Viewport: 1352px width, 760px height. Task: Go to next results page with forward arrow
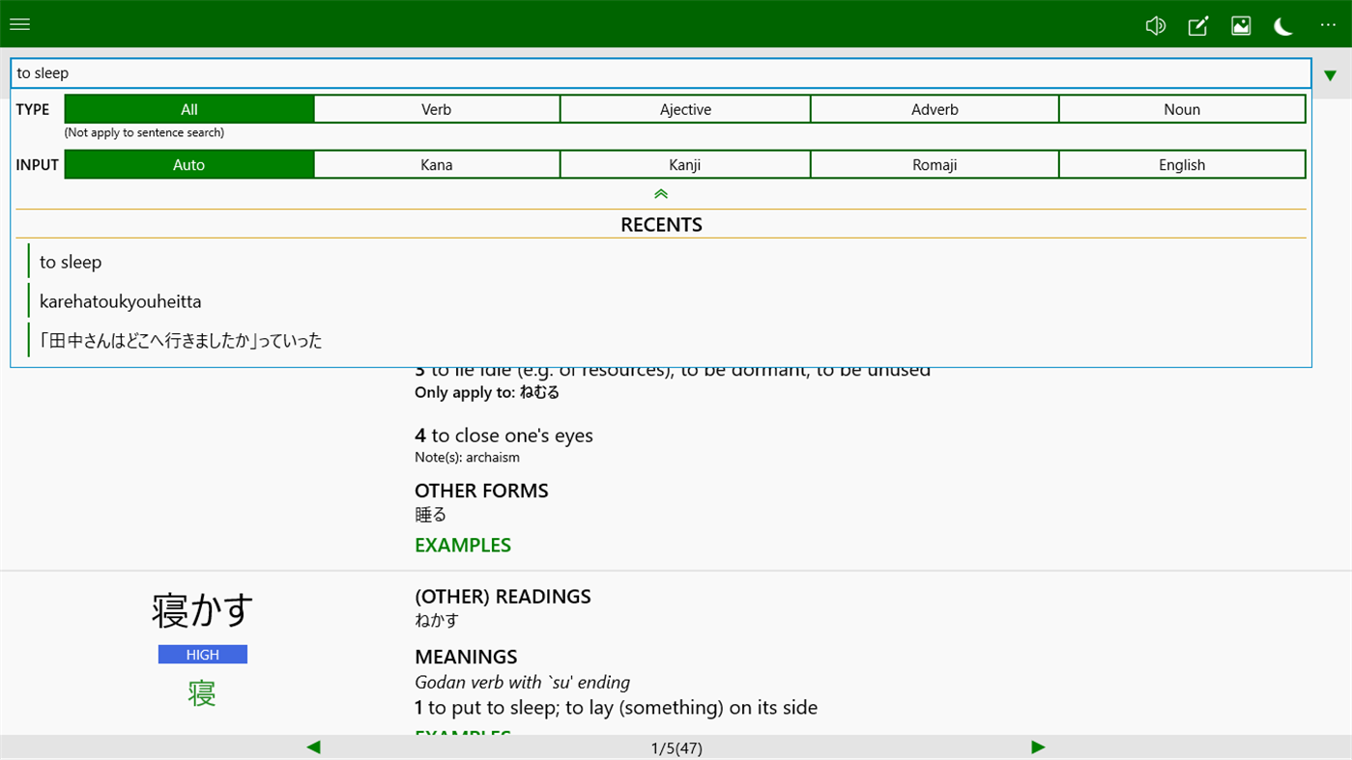tap(1038, 746)
